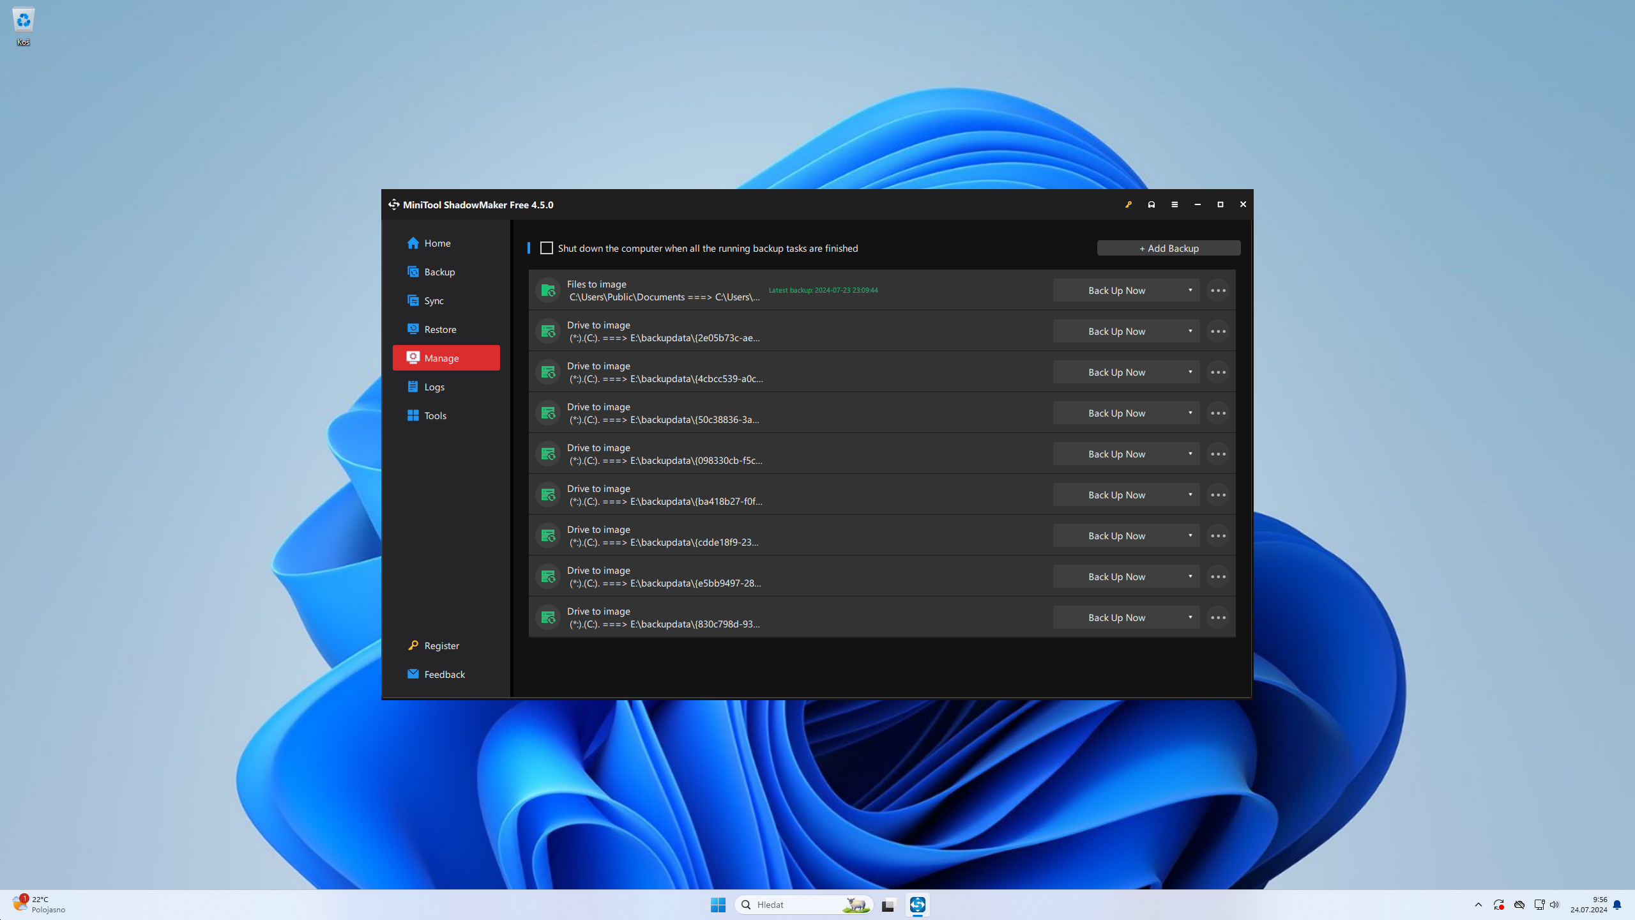Open the headset support icon
Viewport: 1635px width, 920px height.
(x=1152, y=204)
